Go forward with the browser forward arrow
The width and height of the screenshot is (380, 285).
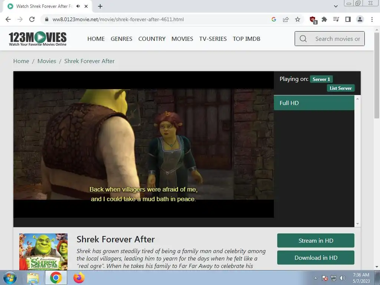[20, 19]
